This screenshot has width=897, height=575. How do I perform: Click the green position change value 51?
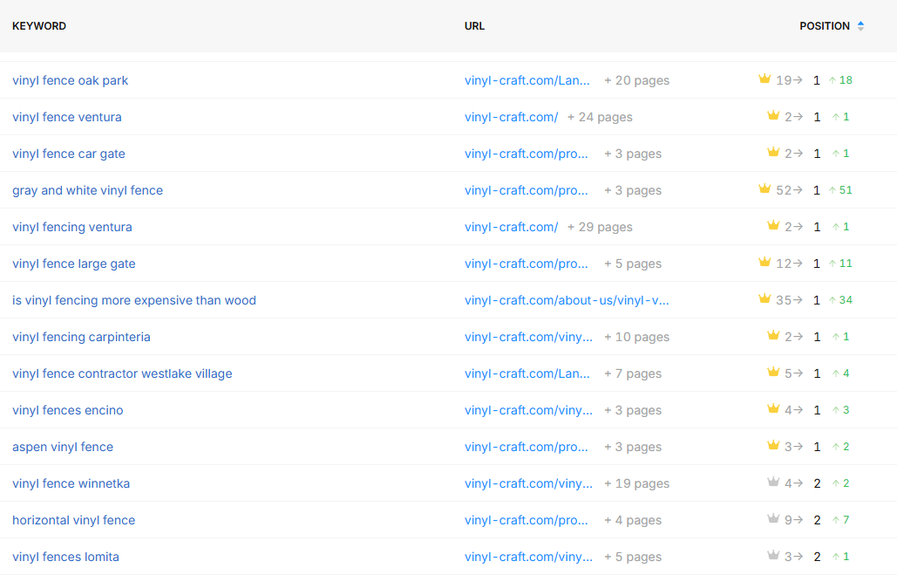846,190
